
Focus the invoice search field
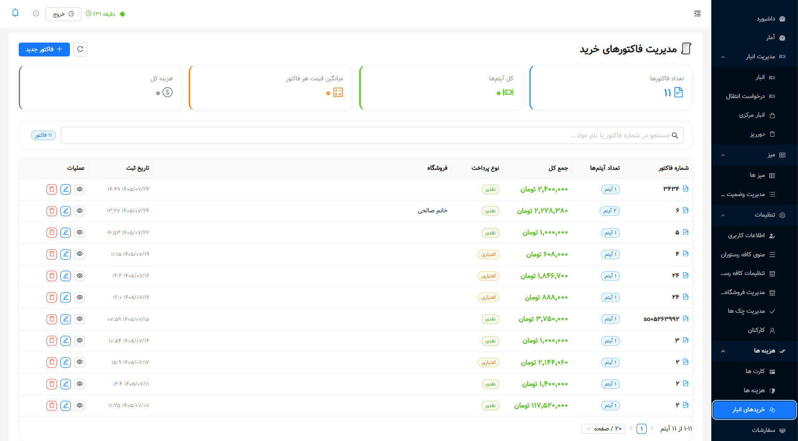click(372, 135)
